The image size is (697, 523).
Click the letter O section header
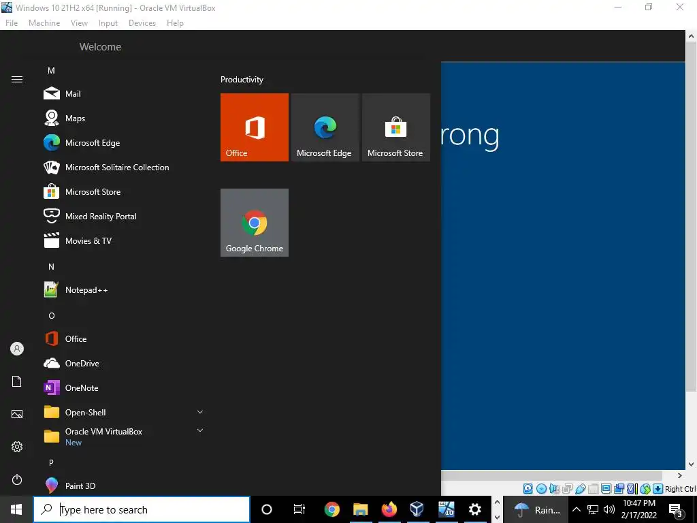pyautogui.click(x=52, y=316)
